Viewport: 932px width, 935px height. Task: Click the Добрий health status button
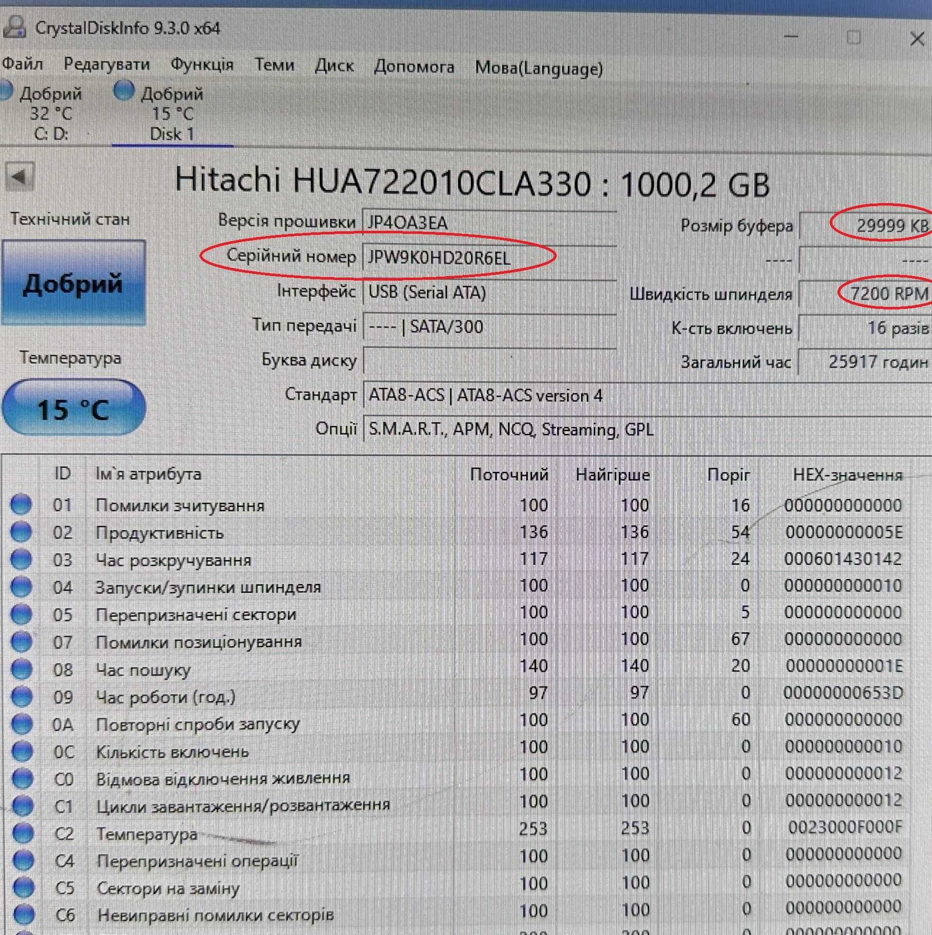pyautogui.click(x=74, y=283)
